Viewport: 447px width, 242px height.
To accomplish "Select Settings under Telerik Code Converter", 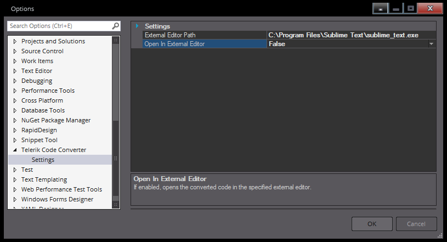I will click(43, 160).
